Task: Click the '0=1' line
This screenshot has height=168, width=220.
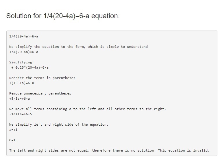Action: [12, 140]
